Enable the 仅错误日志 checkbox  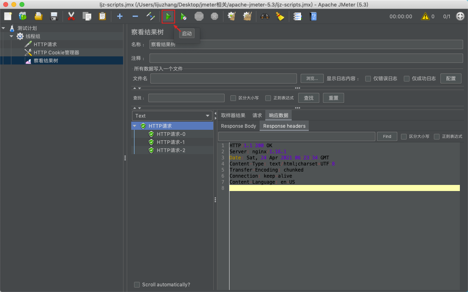point(368,79)
